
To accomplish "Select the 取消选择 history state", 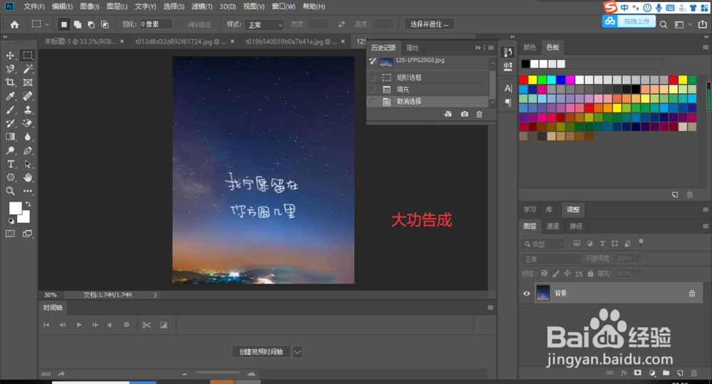I will [428, 102].
